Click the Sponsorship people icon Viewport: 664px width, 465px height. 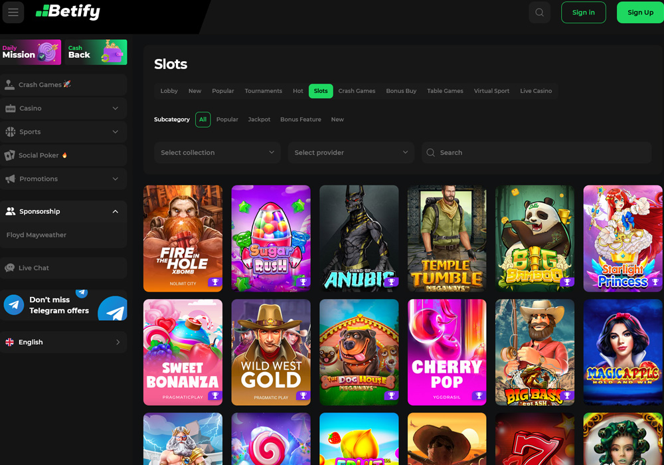(10, 211)
